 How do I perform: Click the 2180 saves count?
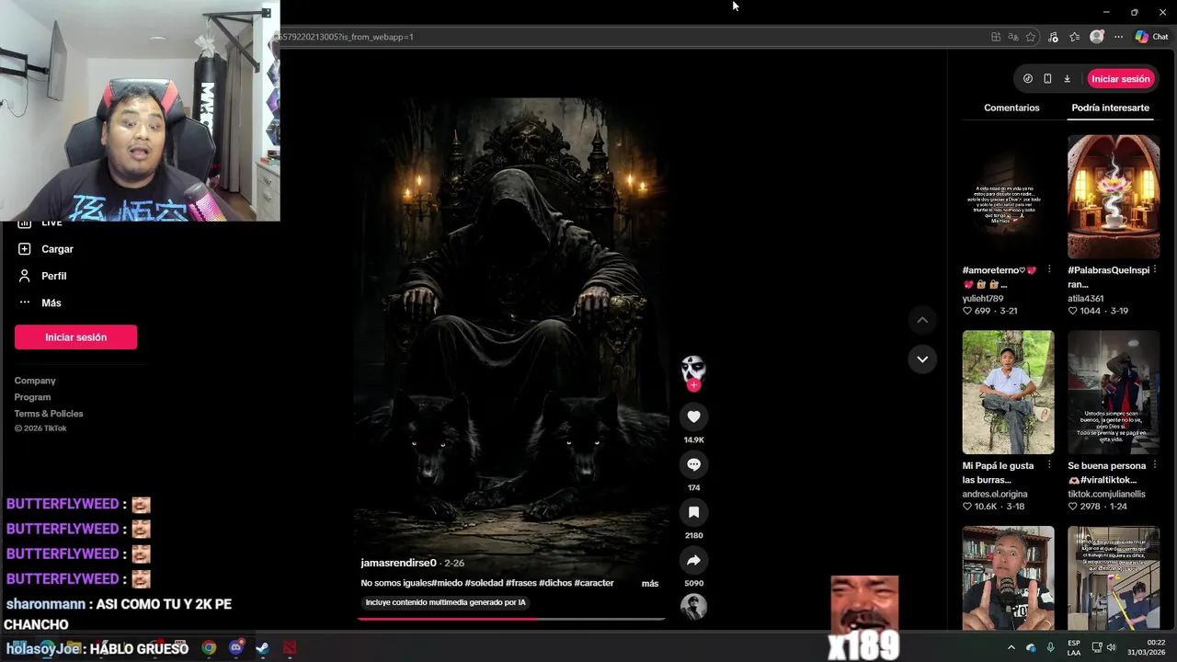(x=693, y=535)
